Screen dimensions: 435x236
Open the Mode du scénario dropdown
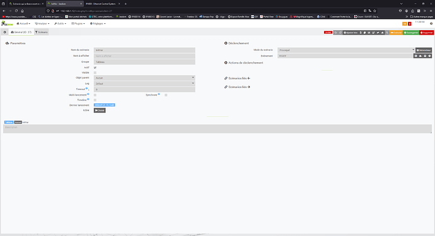pos(346,50)
